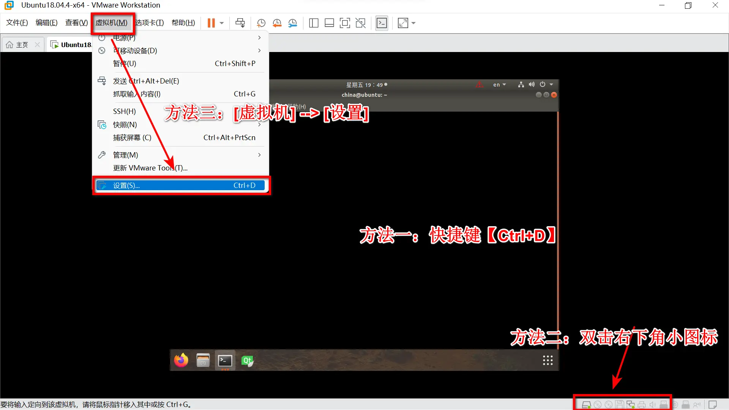729x410 pixels.
Task: Select 捕获屏幕 (C) menu entry
Action: [x=180, y=137]
